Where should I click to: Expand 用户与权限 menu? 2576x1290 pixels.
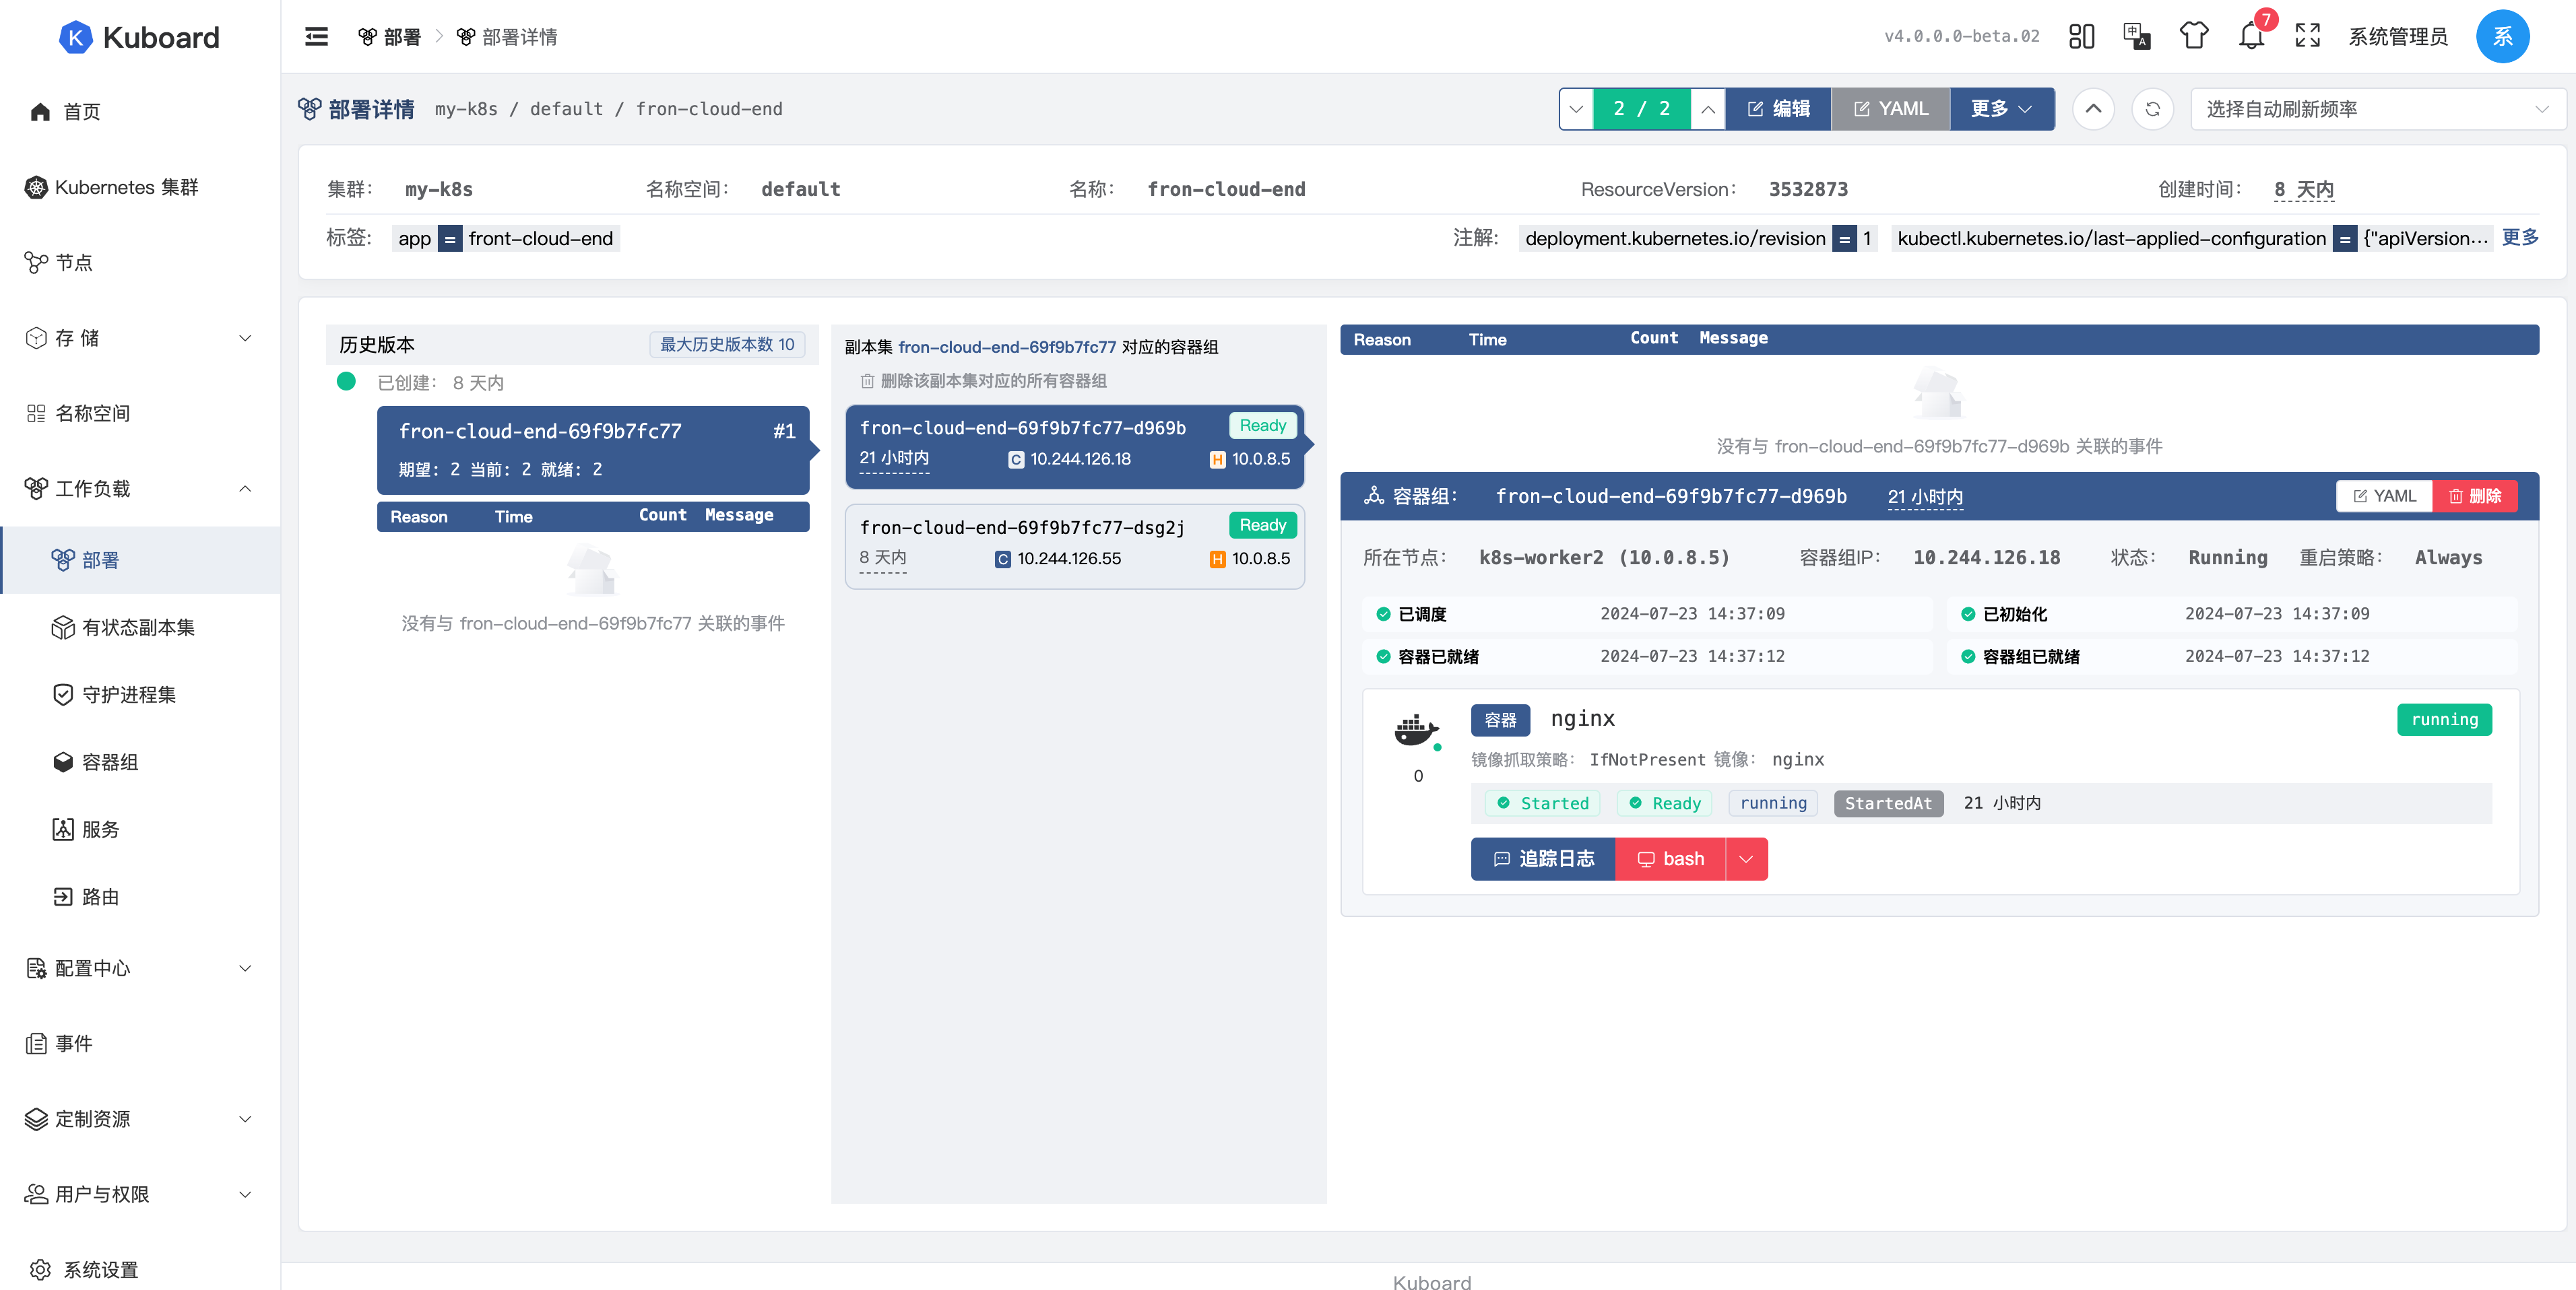click(140, 1194)
